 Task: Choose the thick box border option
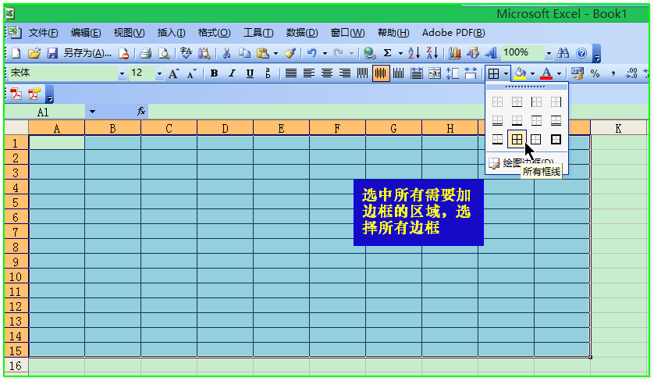[x=556, y=139]
